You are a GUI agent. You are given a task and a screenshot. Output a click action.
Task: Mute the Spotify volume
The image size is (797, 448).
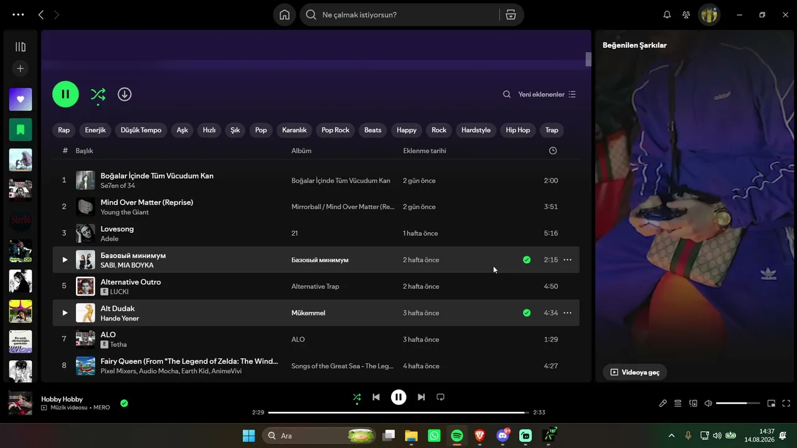(708, 403)
